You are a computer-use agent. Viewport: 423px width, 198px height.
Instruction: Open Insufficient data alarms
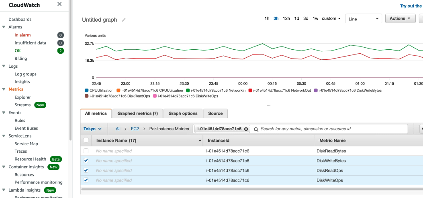[x=30, y=43]
